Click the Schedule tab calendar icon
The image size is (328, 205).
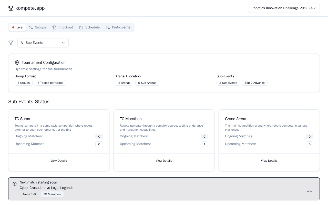click(x=81, y=27)
